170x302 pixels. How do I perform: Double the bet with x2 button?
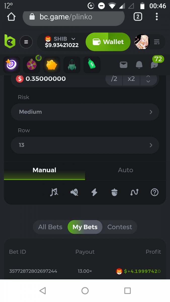point(131,79)
